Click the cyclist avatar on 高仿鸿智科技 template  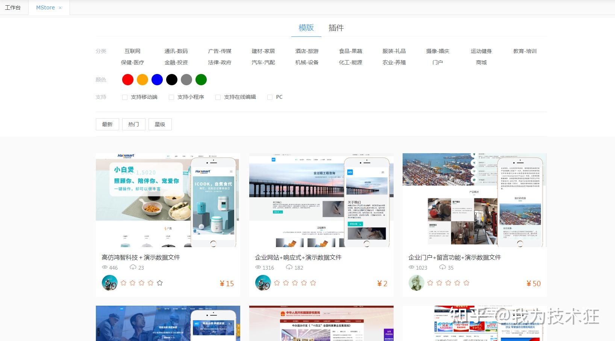tap(109, 282)
